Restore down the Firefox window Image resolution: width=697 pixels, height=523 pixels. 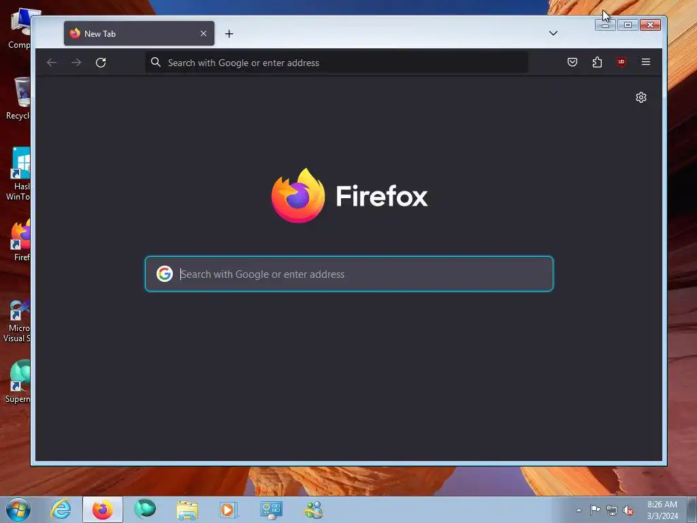pyautogui.click(x=628, y=25)
